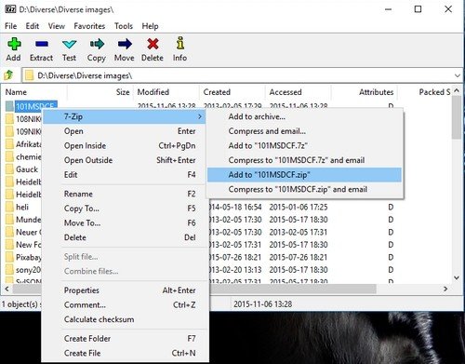This screenshot has width=465, height=364.
Task: Open the Edit menu
Action: tap(33, 26)
